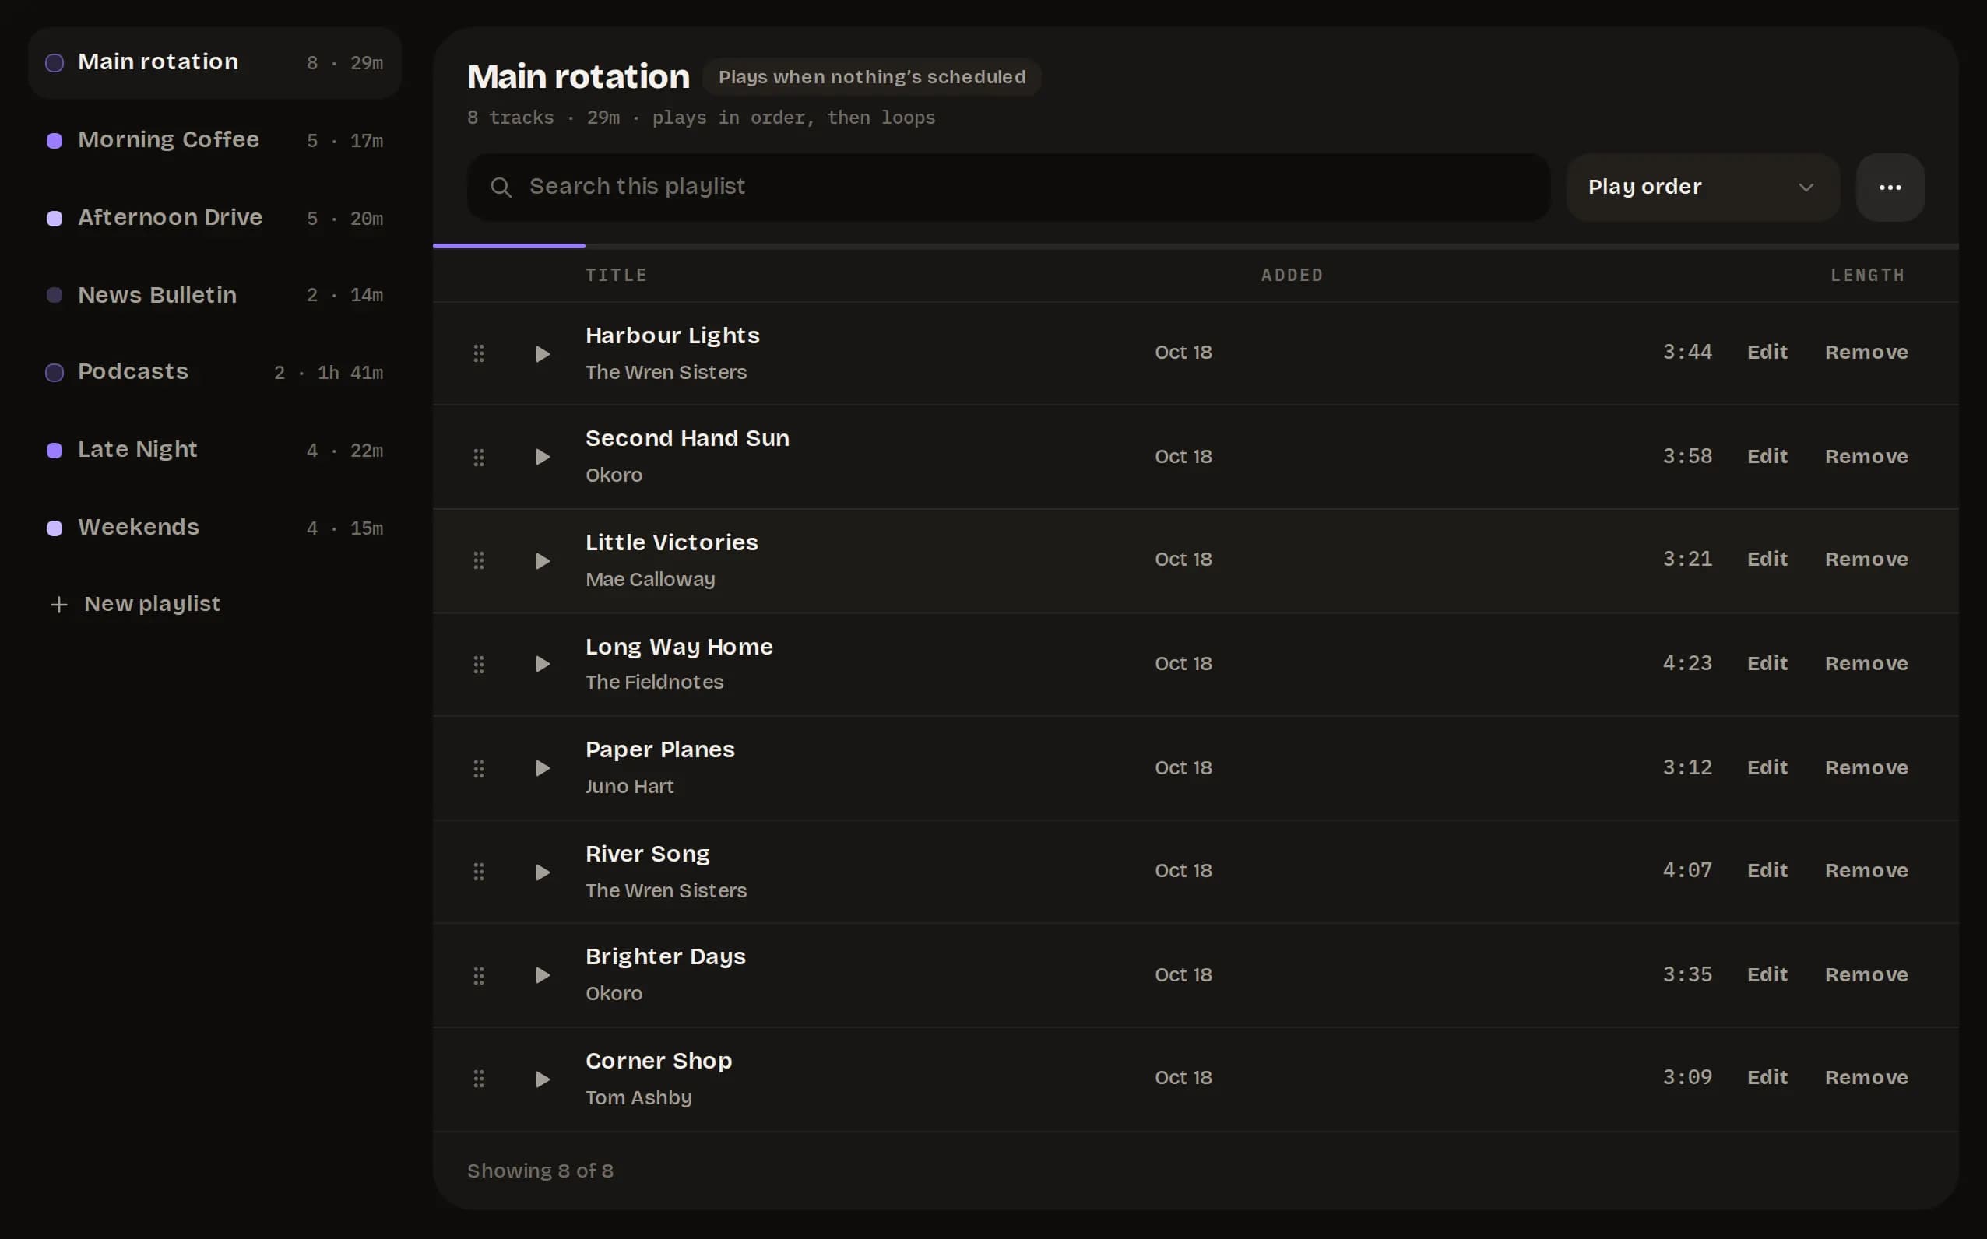The image size is (1987, 1239).
Task: Open the three-dots more options menu
Action: pyautogui.click(x=1890, y=187)
